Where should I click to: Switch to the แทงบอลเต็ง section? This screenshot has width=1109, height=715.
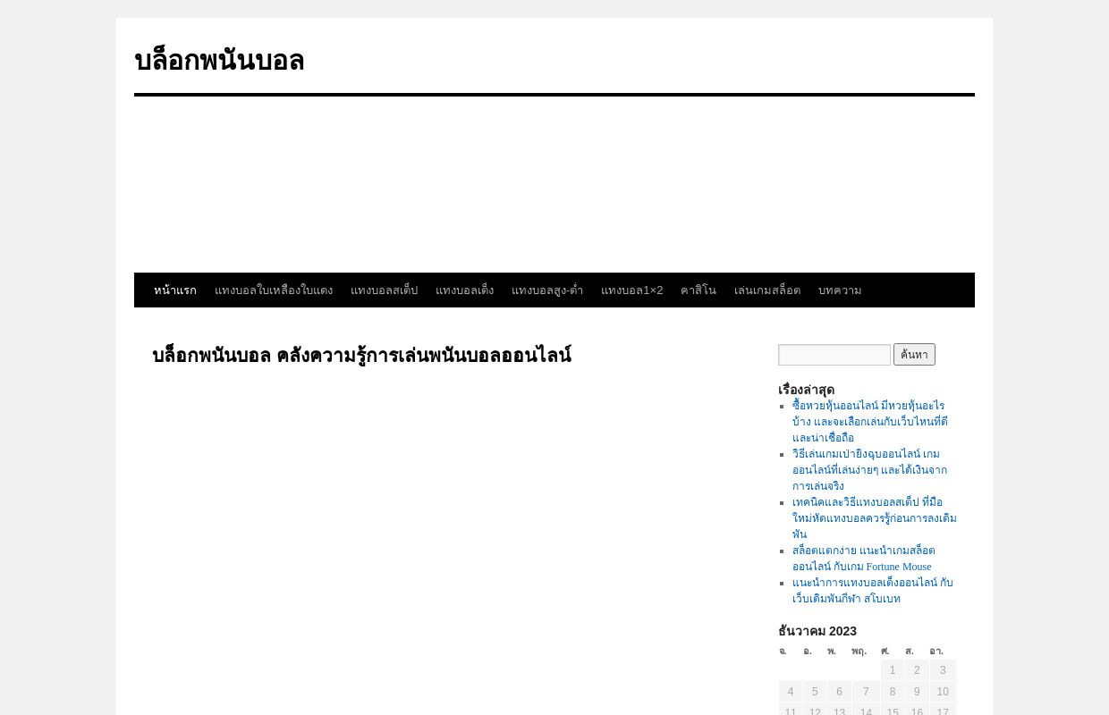click(465, 290)
